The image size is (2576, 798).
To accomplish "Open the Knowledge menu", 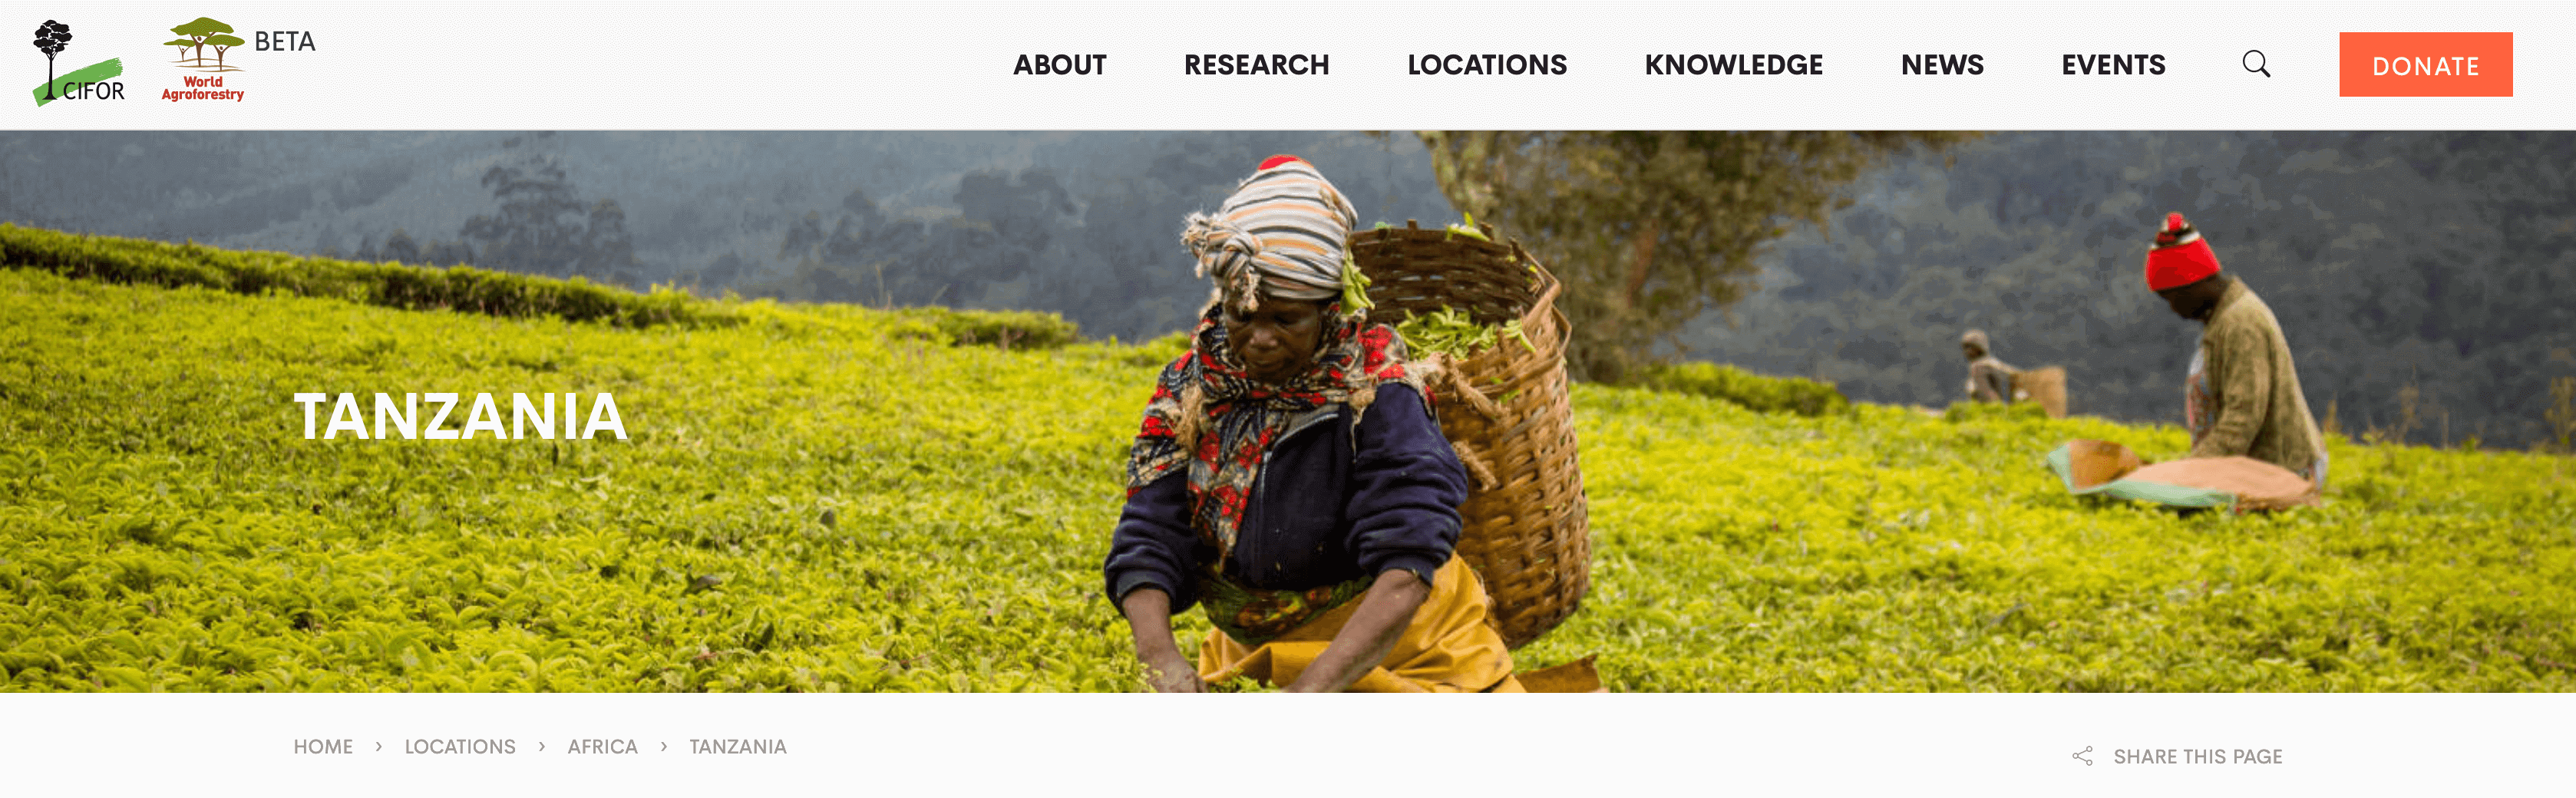I will [x=1734, y=65].
